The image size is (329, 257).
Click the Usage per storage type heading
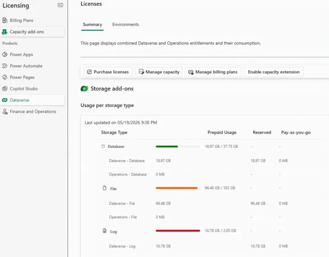pos(107,105)
